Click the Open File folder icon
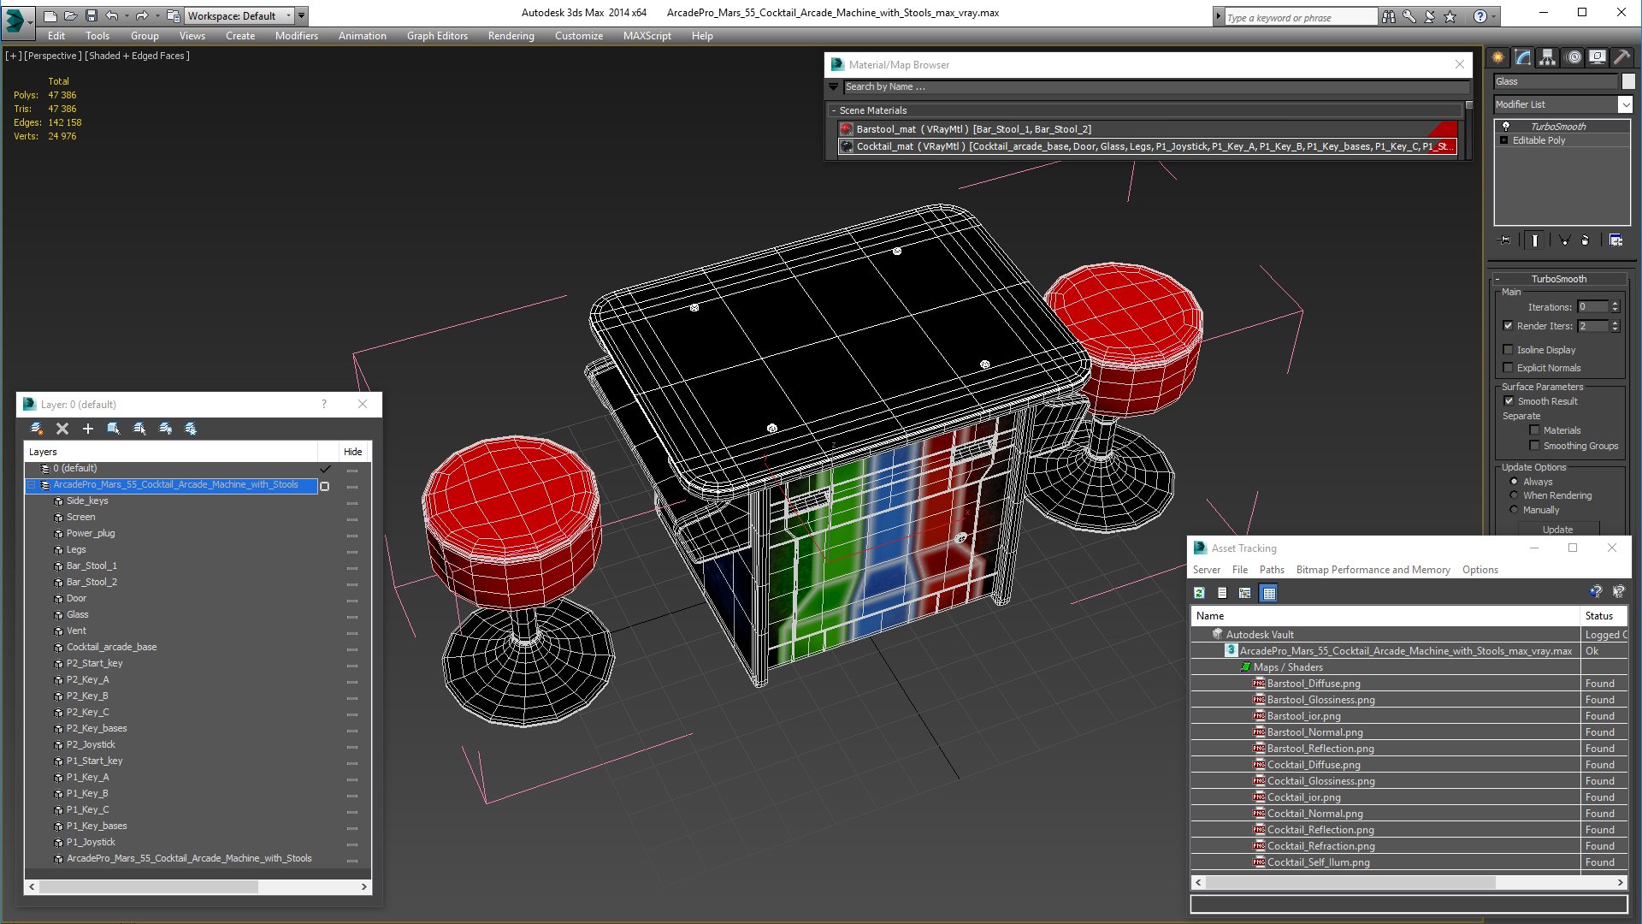Screen dimensions: 1642x924 click(x=71, y=15)
